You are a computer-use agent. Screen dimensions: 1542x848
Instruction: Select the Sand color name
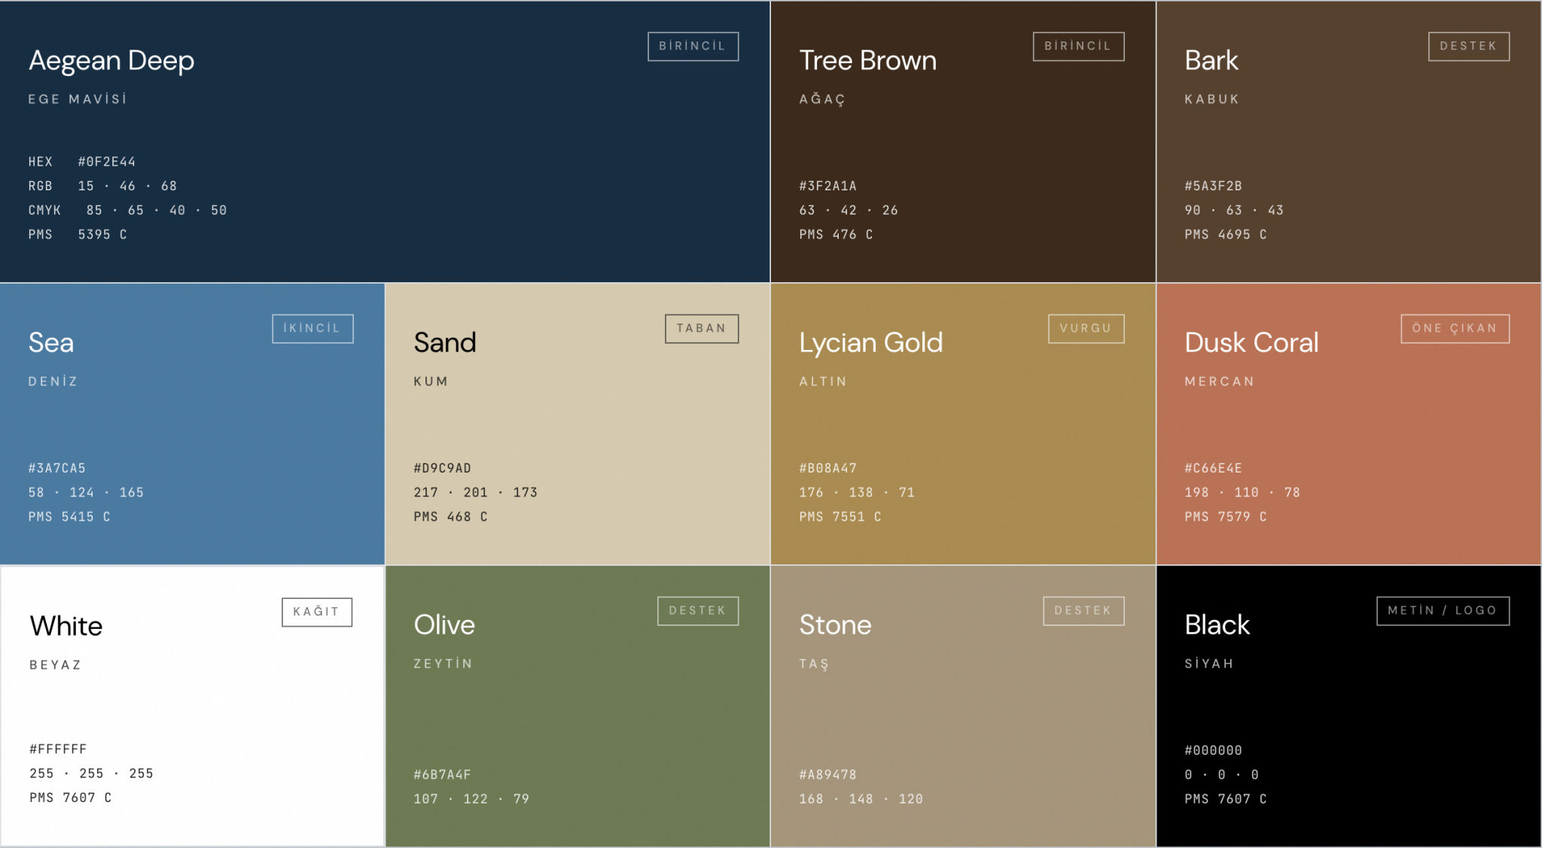pos(444,342)
